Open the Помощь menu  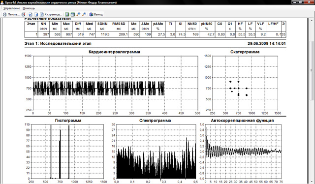(x=29, y=8)
